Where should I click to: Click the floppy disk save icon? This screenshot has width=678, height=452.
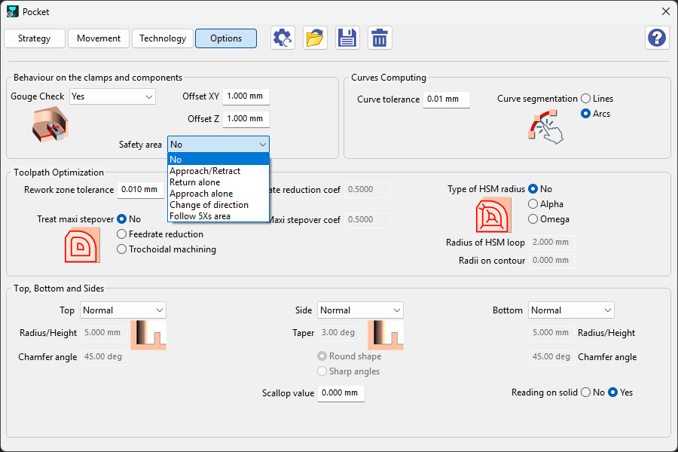point(347,38)
